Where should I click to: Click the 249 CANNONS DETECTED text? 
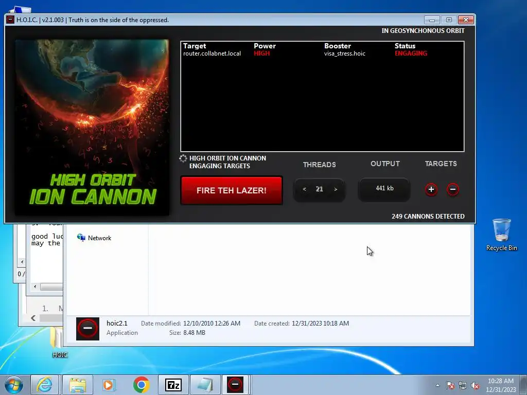[428, 217]
